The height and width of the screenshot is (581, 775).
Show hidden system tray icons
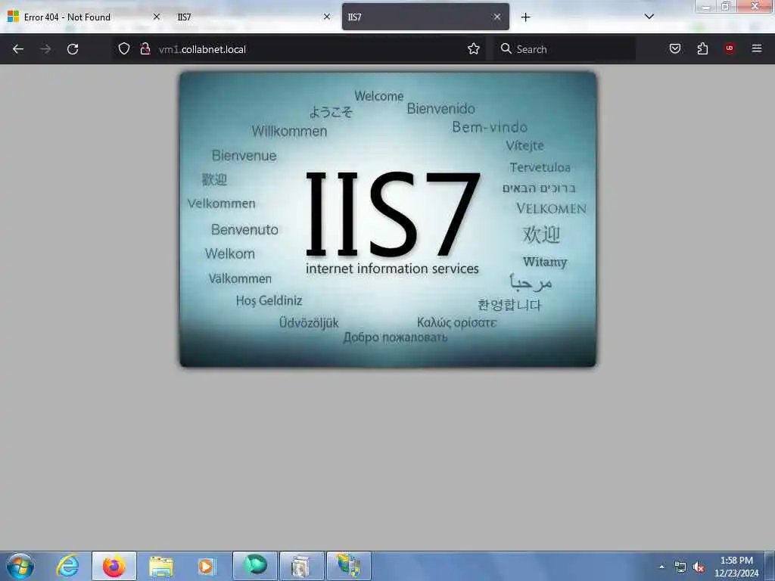[661, 567]
